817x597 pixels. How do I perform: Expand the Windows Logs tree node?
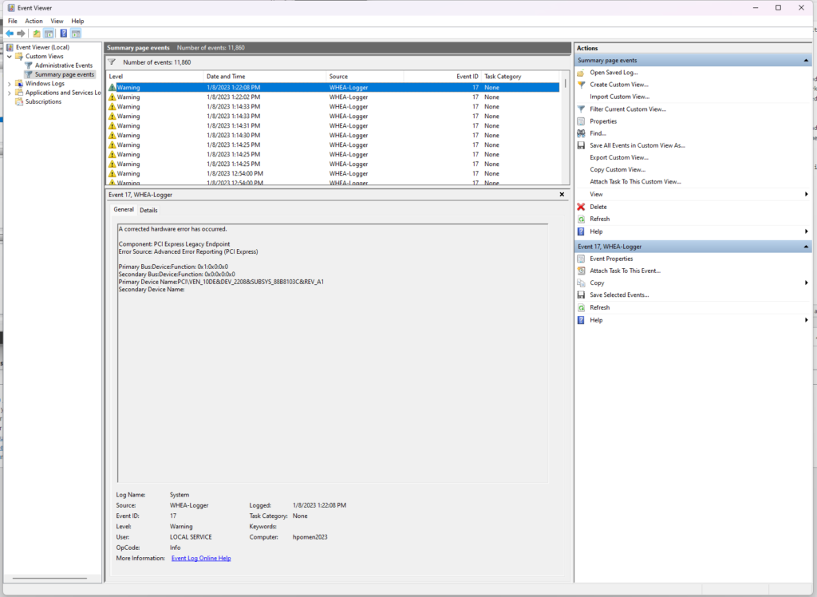[x=10, y=84]
